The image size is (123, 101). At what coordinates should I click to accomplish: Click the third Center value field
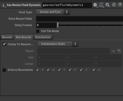coord(108,64)
